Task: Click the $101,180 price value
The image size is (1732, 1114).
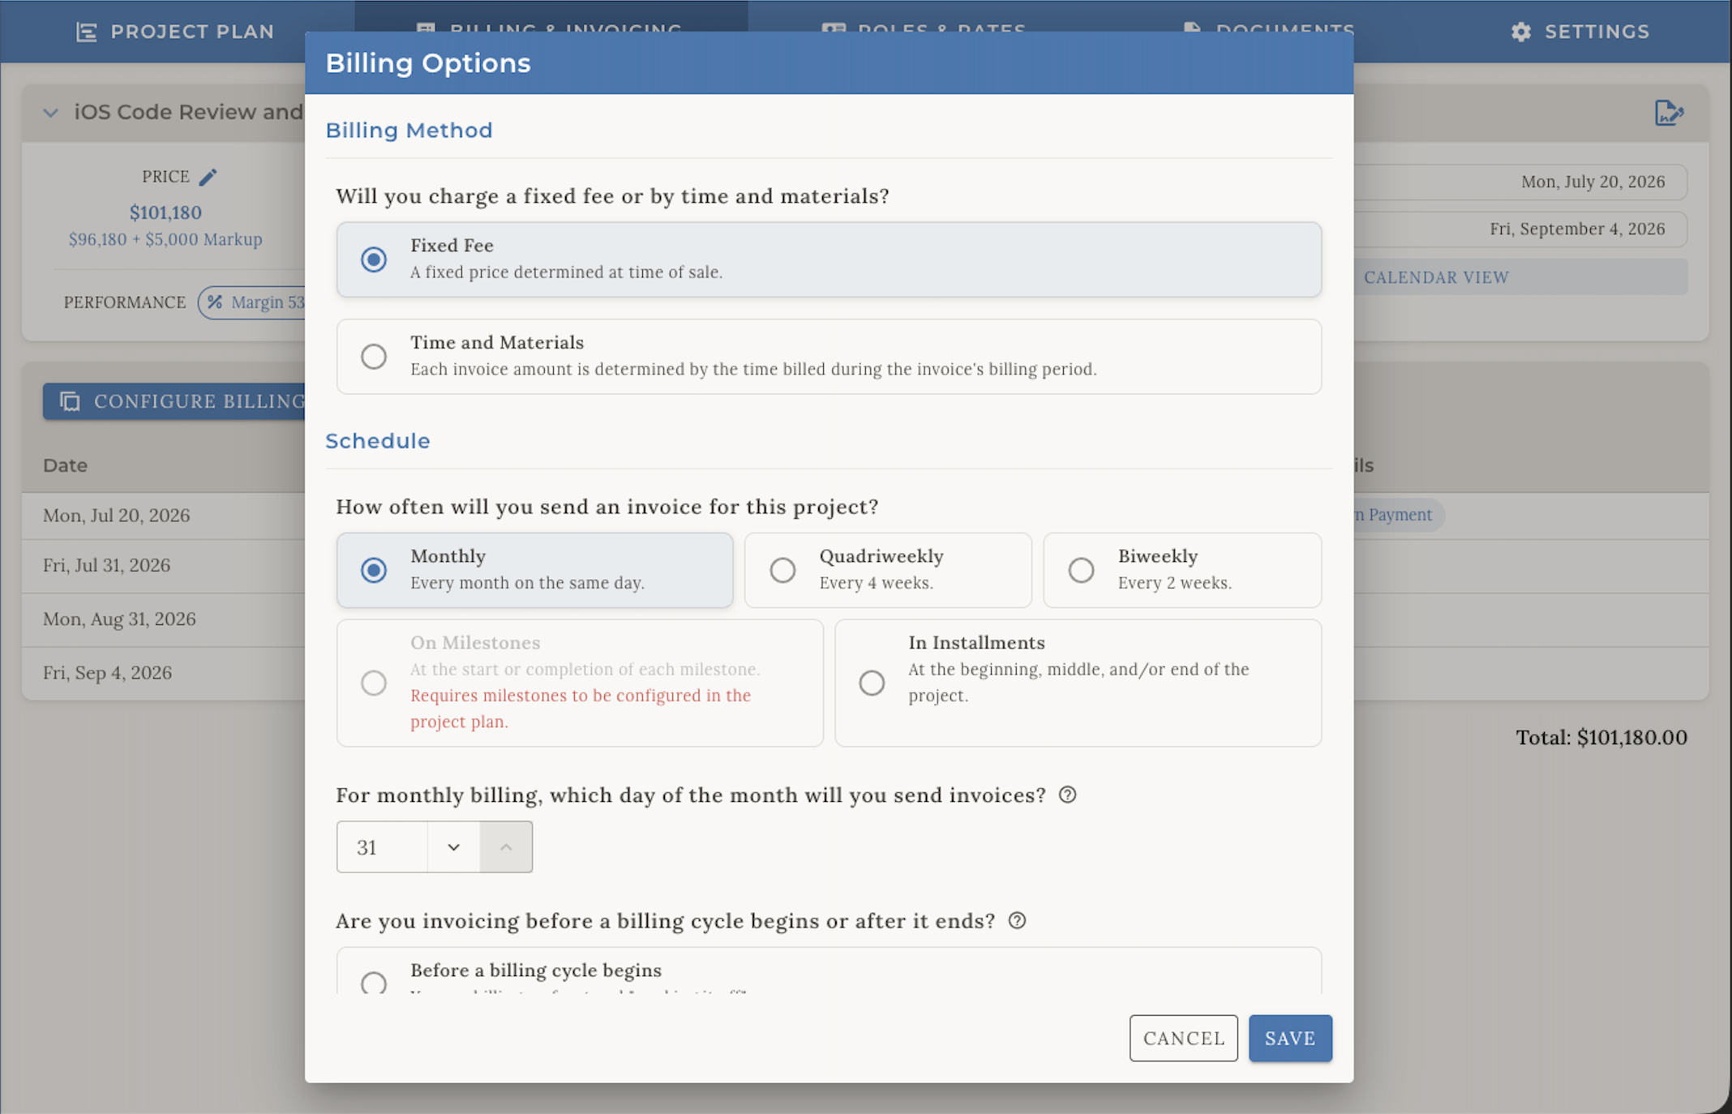Action: coord(165,212)
